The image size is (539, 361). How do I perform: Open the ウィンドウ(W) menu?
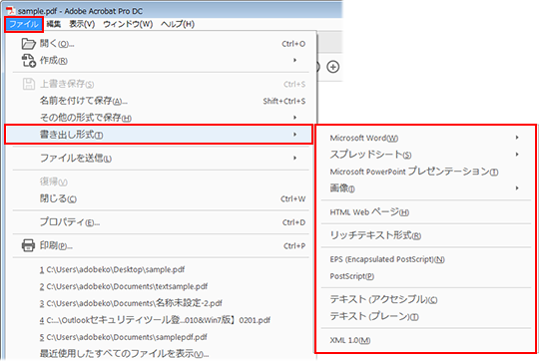128,24
